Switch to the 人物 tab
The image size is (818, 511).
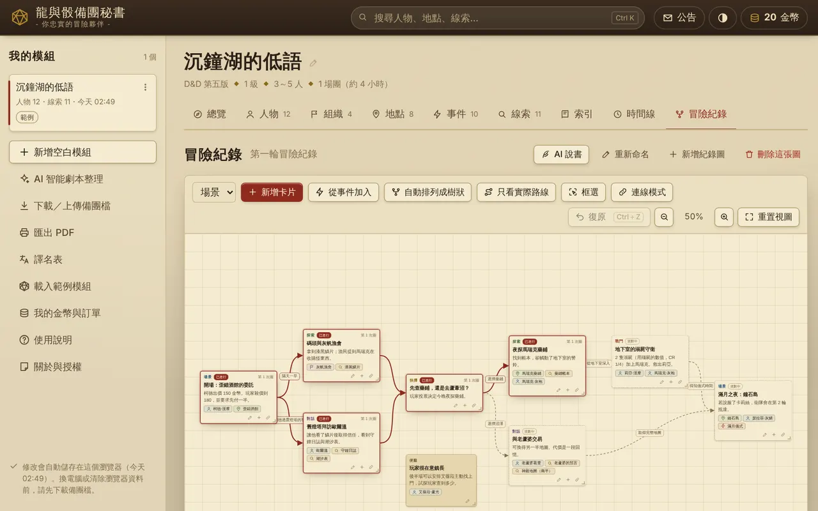[268, 114]
